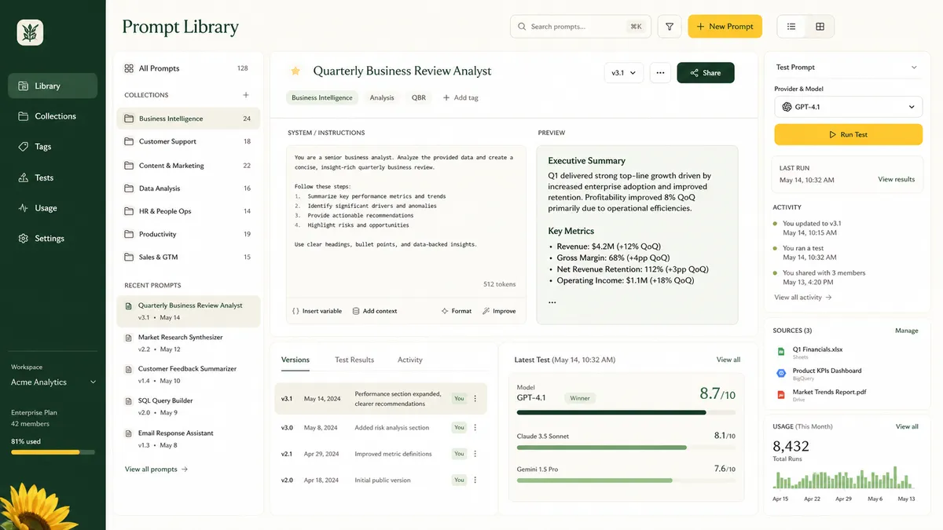This screenshot has height=530, width=943.
Task: Collapse the Test Prompt panel chevron
Action: tap(914, 68)
